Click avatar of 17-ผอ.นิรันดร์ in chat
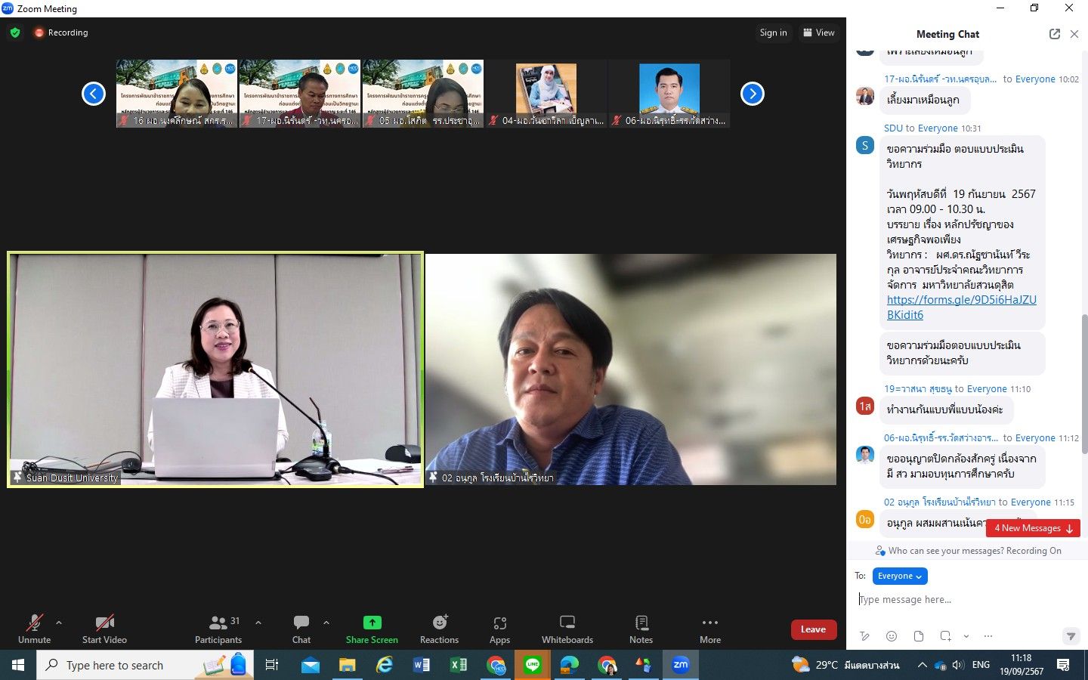 pyautogui.click(x=865, y=96)
